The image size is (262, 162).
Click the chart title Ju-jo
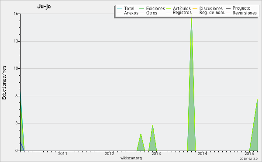point(44,7)
